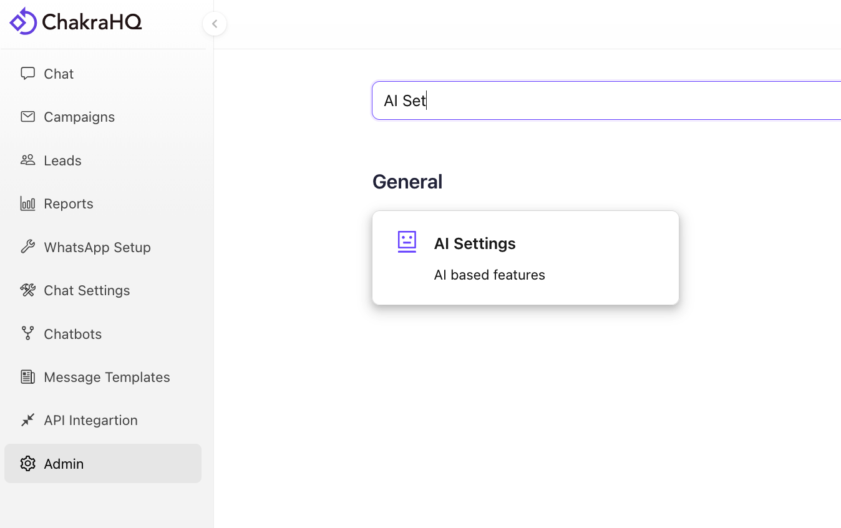Screen dimensions: 841x528
Task: Focus the search field containing "AI Set"
Action: click(605, 100)
